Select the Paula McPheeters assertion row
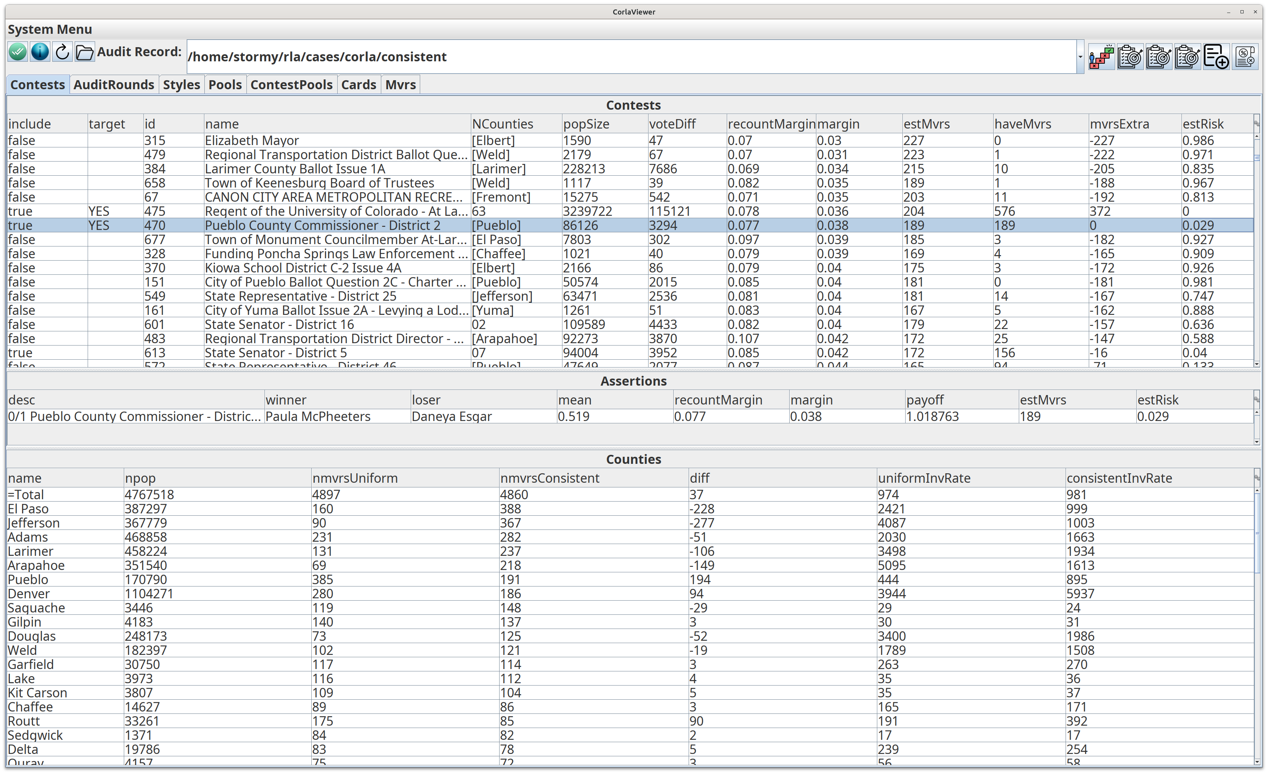Image resolution: width=1268 pixels, height=774 pixels. [630, 416]
